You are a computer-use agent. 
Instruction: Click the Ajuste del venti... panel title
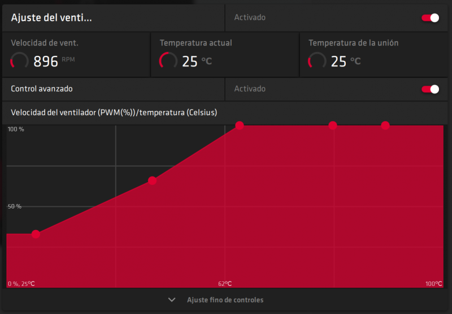(51, 17)
